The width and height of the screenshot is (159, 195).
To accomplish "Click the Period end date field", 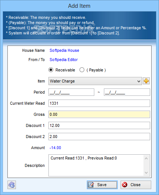I will [127, 92].
